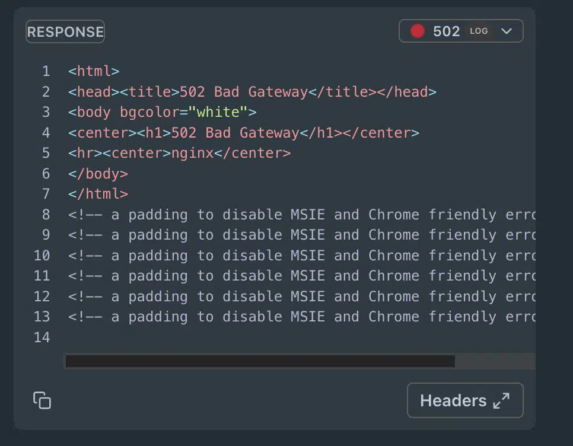Click the nginx center tag line
The image size is (573, 446).
pyautogui.click(x=179, y=153)
